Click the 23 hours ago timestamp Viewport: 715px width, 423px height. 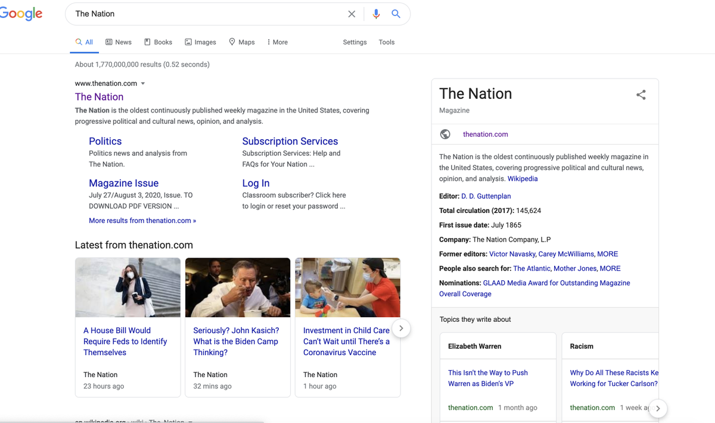(x=104, y=386)
